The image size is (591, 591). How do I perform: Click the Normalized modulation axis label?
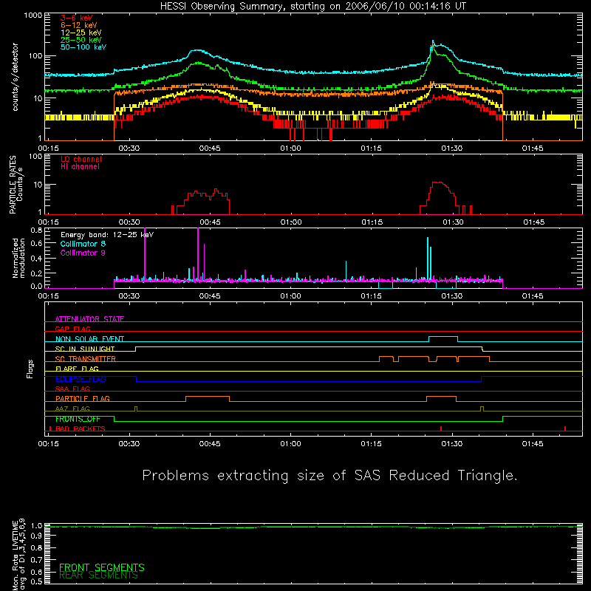coord(18,258)
